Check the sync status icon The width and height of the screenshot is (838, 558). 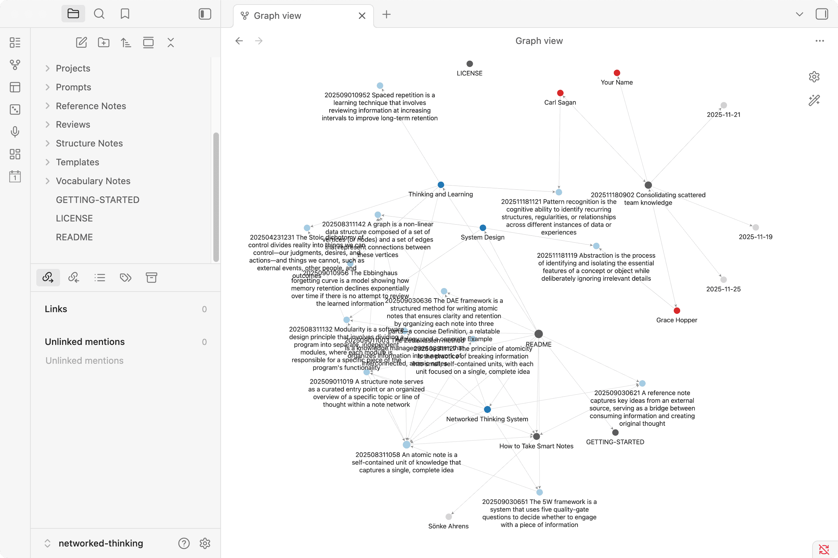click(x=824, y=549)
